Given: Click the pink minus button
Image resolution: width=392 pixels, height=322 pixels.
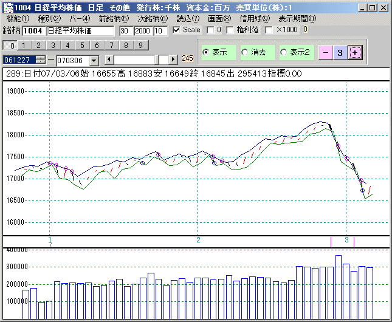Looking at the screenshot, I should click(326, 53).
